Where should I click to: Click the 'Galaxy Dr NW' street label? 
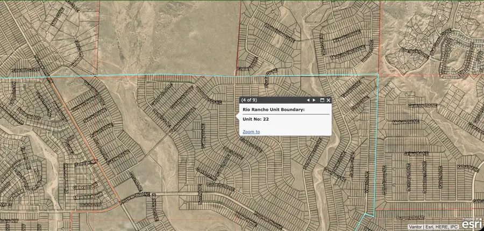coord(86,187)
